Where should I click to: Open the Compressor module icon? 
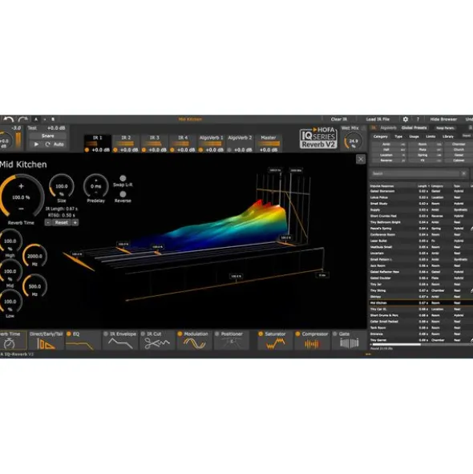(x=312, y=344)
